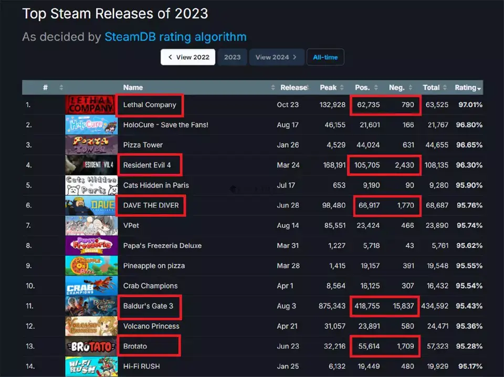Screen dimensions: 504x377
Task: Open the Brotato name link
Action: pyautogui.click(x=135, y=347)
